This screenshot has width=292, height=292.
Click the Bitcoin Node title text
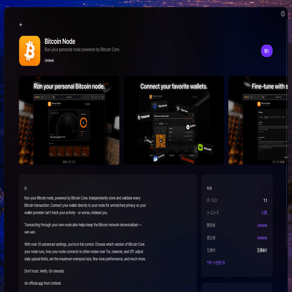[60, 41]
